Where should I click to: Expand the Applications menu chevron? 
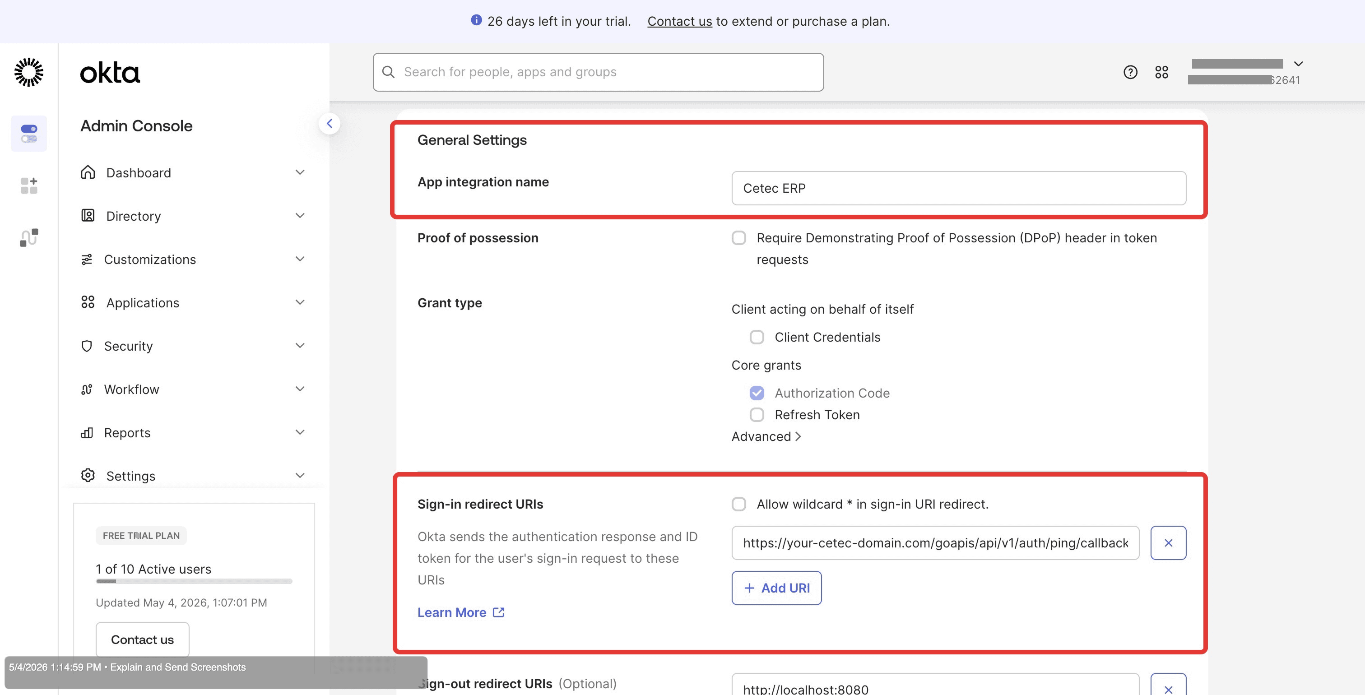300,302
